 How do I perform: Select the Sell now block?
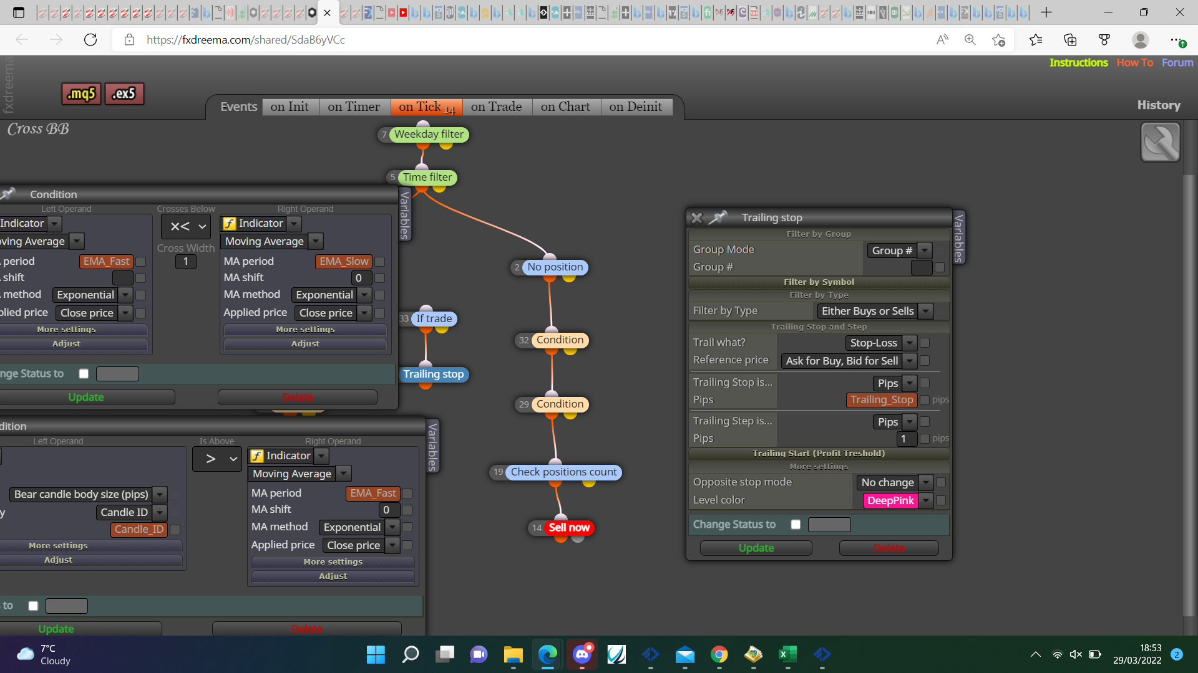569,528
